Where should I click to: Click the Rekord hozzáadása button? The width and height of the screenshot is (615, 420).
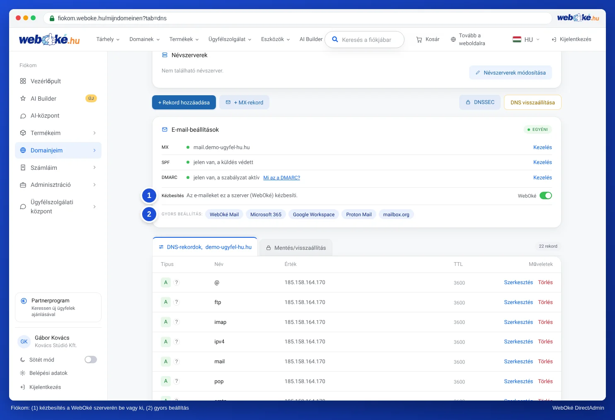point(184,102)
